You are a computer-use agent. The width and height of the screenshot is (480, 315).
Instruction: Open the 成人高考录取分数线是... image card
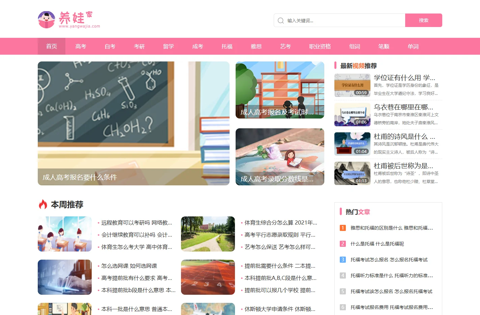click(280, 157)
